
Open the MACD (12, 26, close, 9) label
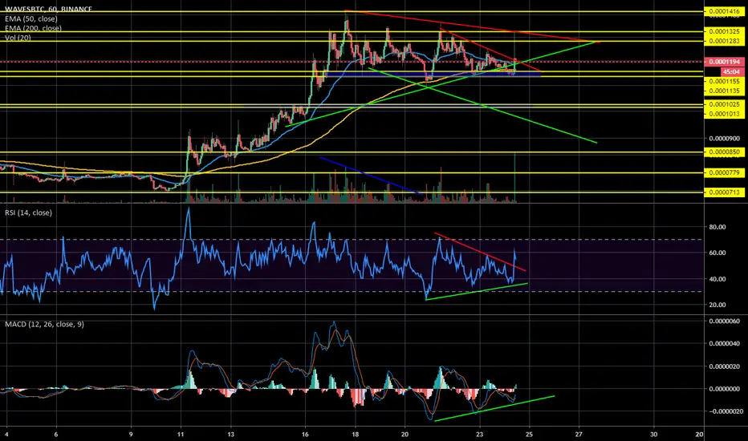click(x=44, y=324)
